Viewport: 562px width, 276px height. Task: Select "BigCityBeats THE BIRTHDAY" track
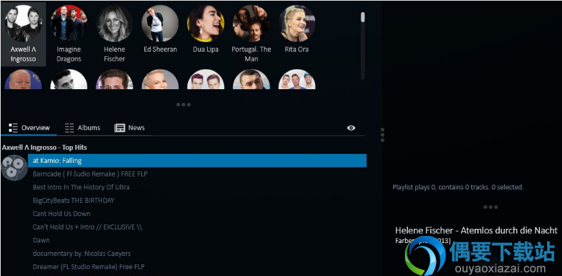[74, 200]
